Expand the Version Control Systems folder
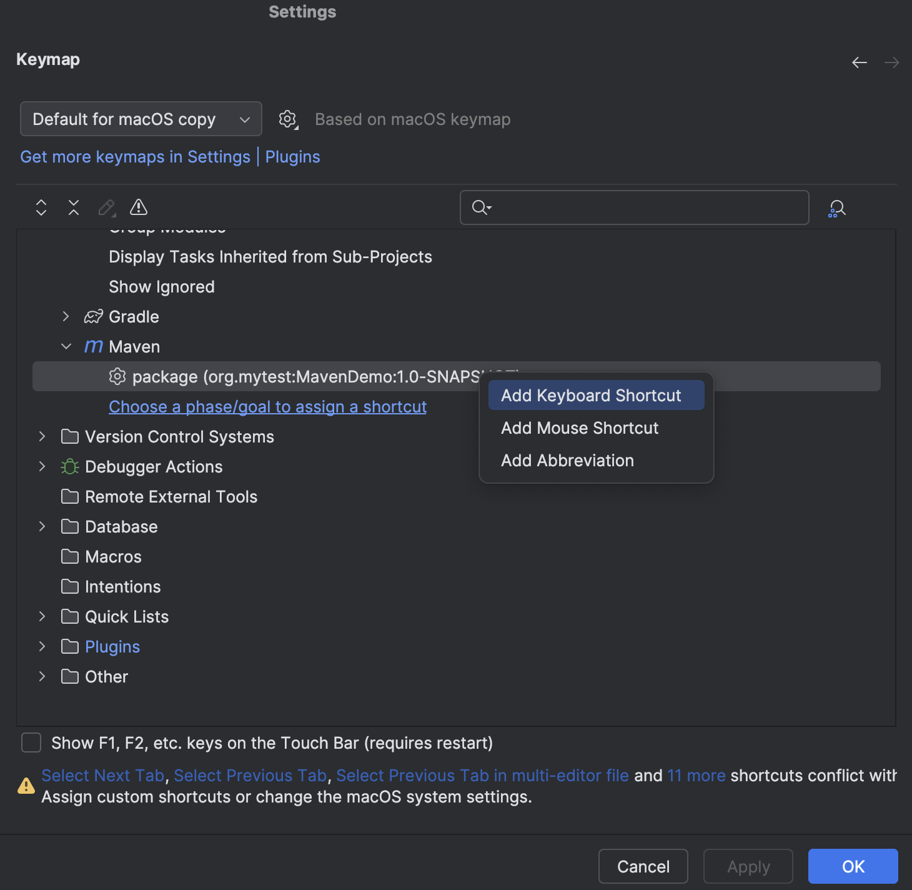 42,436
